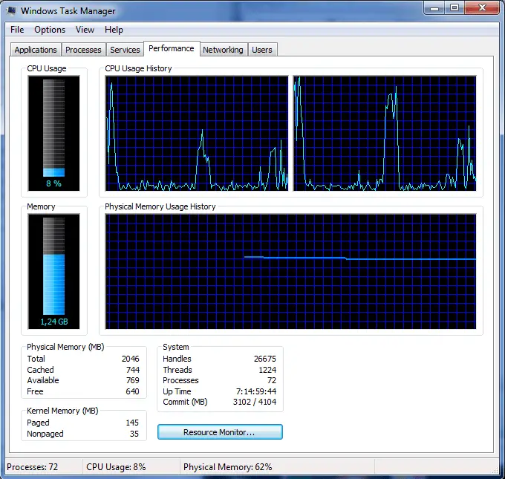The image size is (505, 479).
Task: Open the View menu
Action: click(85, 30)
